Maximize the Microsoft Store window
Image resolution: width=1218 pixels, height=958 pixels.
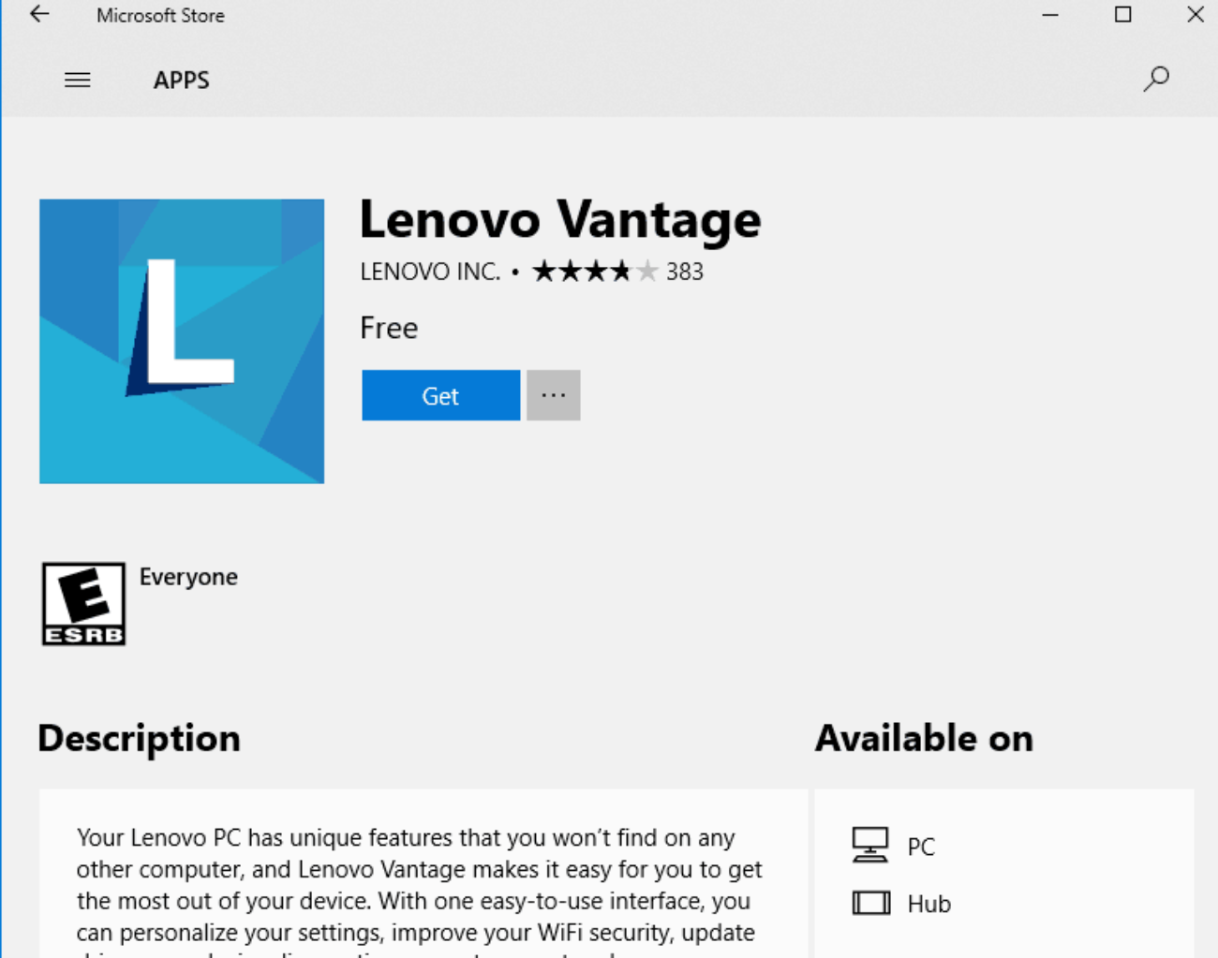1121,15
